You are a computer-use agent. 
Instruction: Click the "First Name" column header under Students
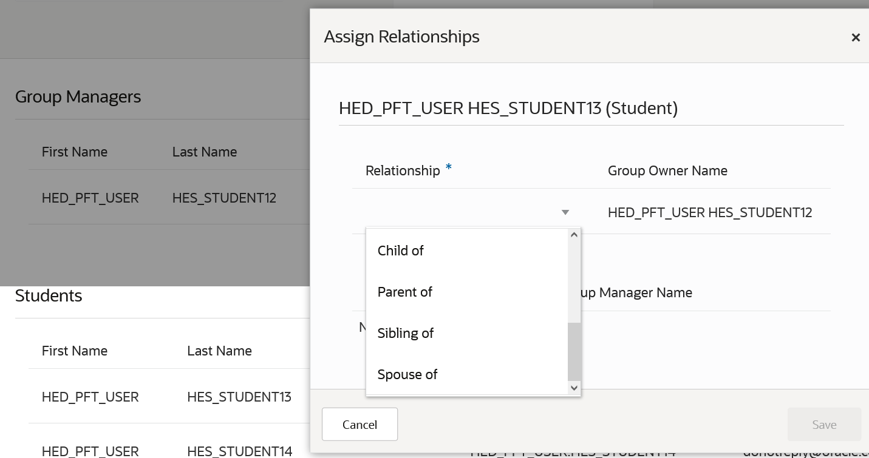point(75,351)
